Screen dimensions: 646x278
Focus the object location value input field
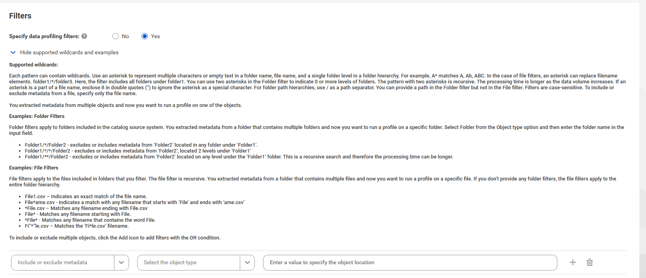410,263
